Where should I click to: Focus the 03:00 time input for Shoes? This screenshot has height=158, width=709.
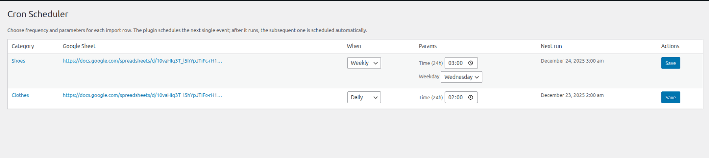[456, 63]
